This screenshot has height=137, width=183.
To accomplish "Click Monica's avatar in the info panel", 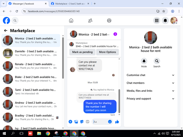I will point(150,38).
